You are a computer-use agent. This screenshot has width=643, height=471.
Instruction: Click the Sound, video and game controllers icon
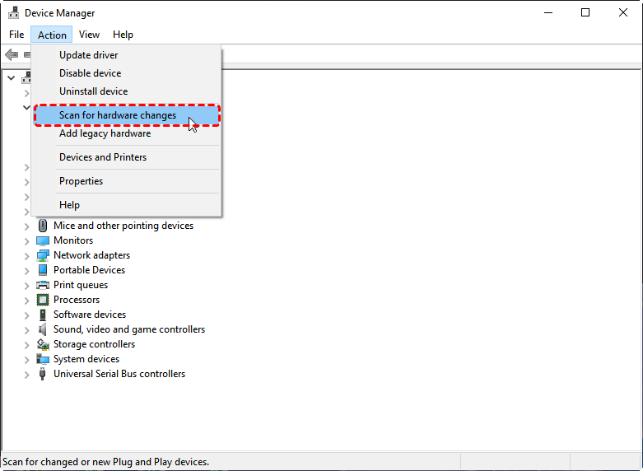(43, 329)
